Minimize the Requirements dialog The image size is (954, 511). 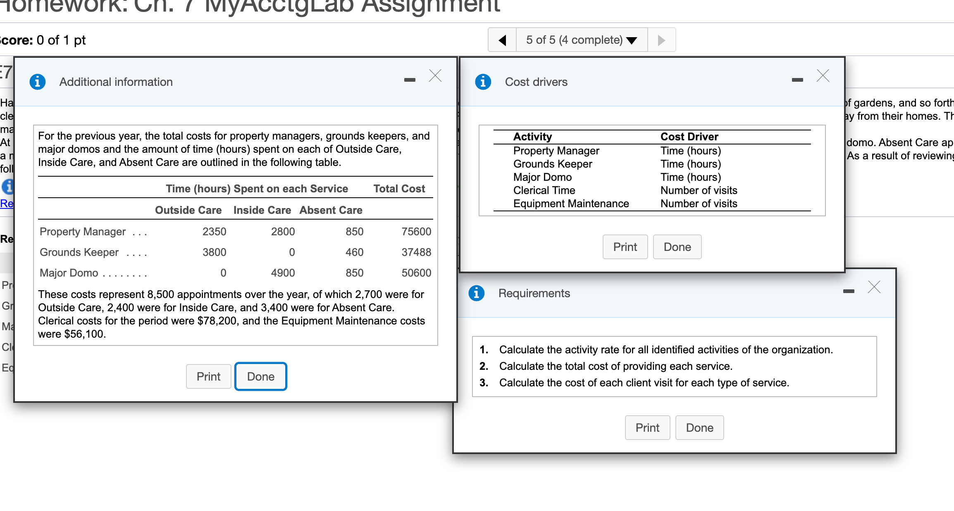[849, 291]
